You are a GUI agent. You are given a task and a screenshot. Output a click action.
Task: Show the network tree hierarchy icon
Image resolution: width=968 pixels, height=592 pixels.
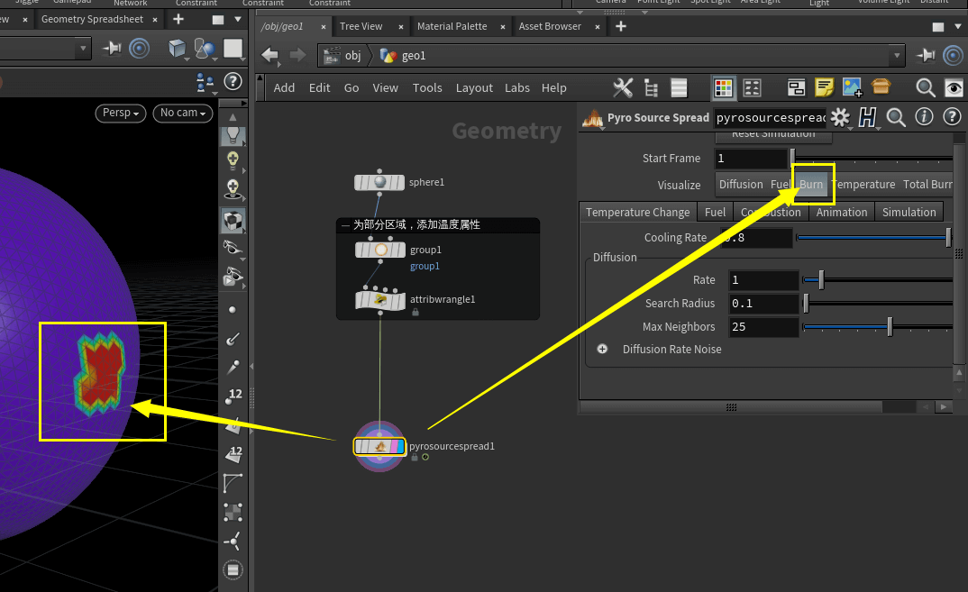pos(651,87)
